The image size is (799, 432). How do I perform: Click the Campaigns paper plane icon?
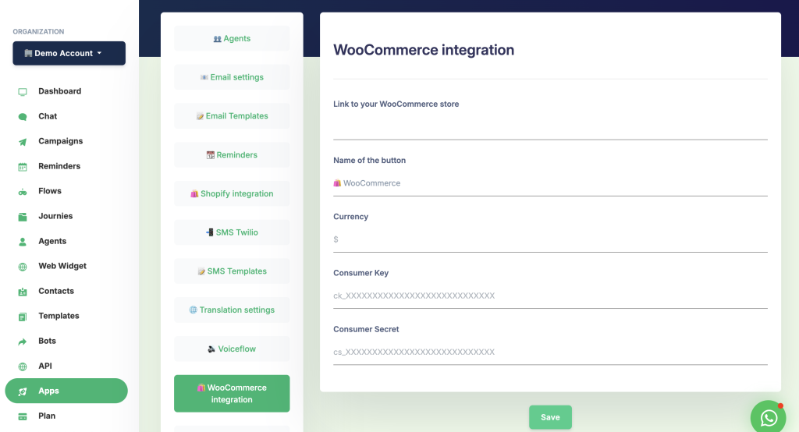click(23, 142)
